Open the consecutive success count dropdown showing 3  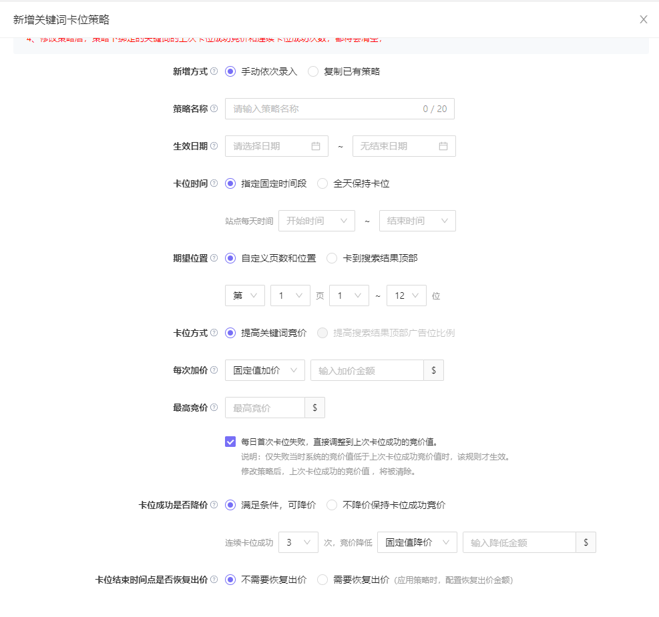tap(298, 542)
